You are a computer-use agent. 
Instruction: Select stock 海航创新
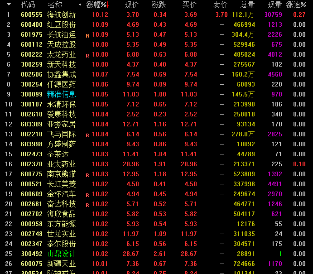click(61, 14)
